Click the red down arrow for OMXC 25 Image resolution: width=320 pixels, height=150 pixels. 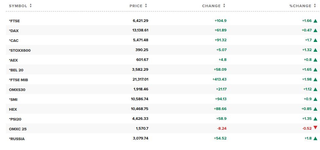315,128
